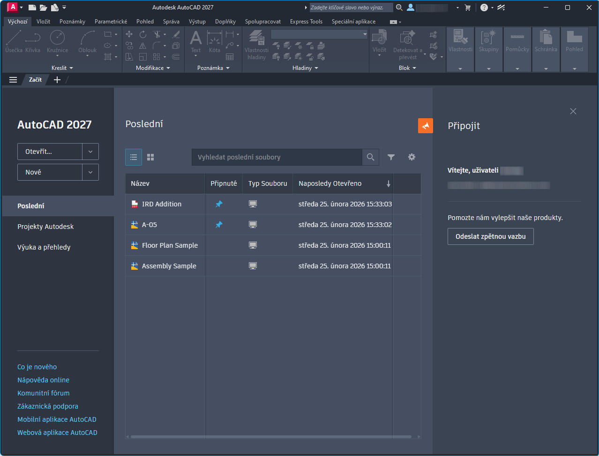Click the Rotate tool icon in Modifikace
This screenshot has width=599, height=456.
(x=143, y=34)
